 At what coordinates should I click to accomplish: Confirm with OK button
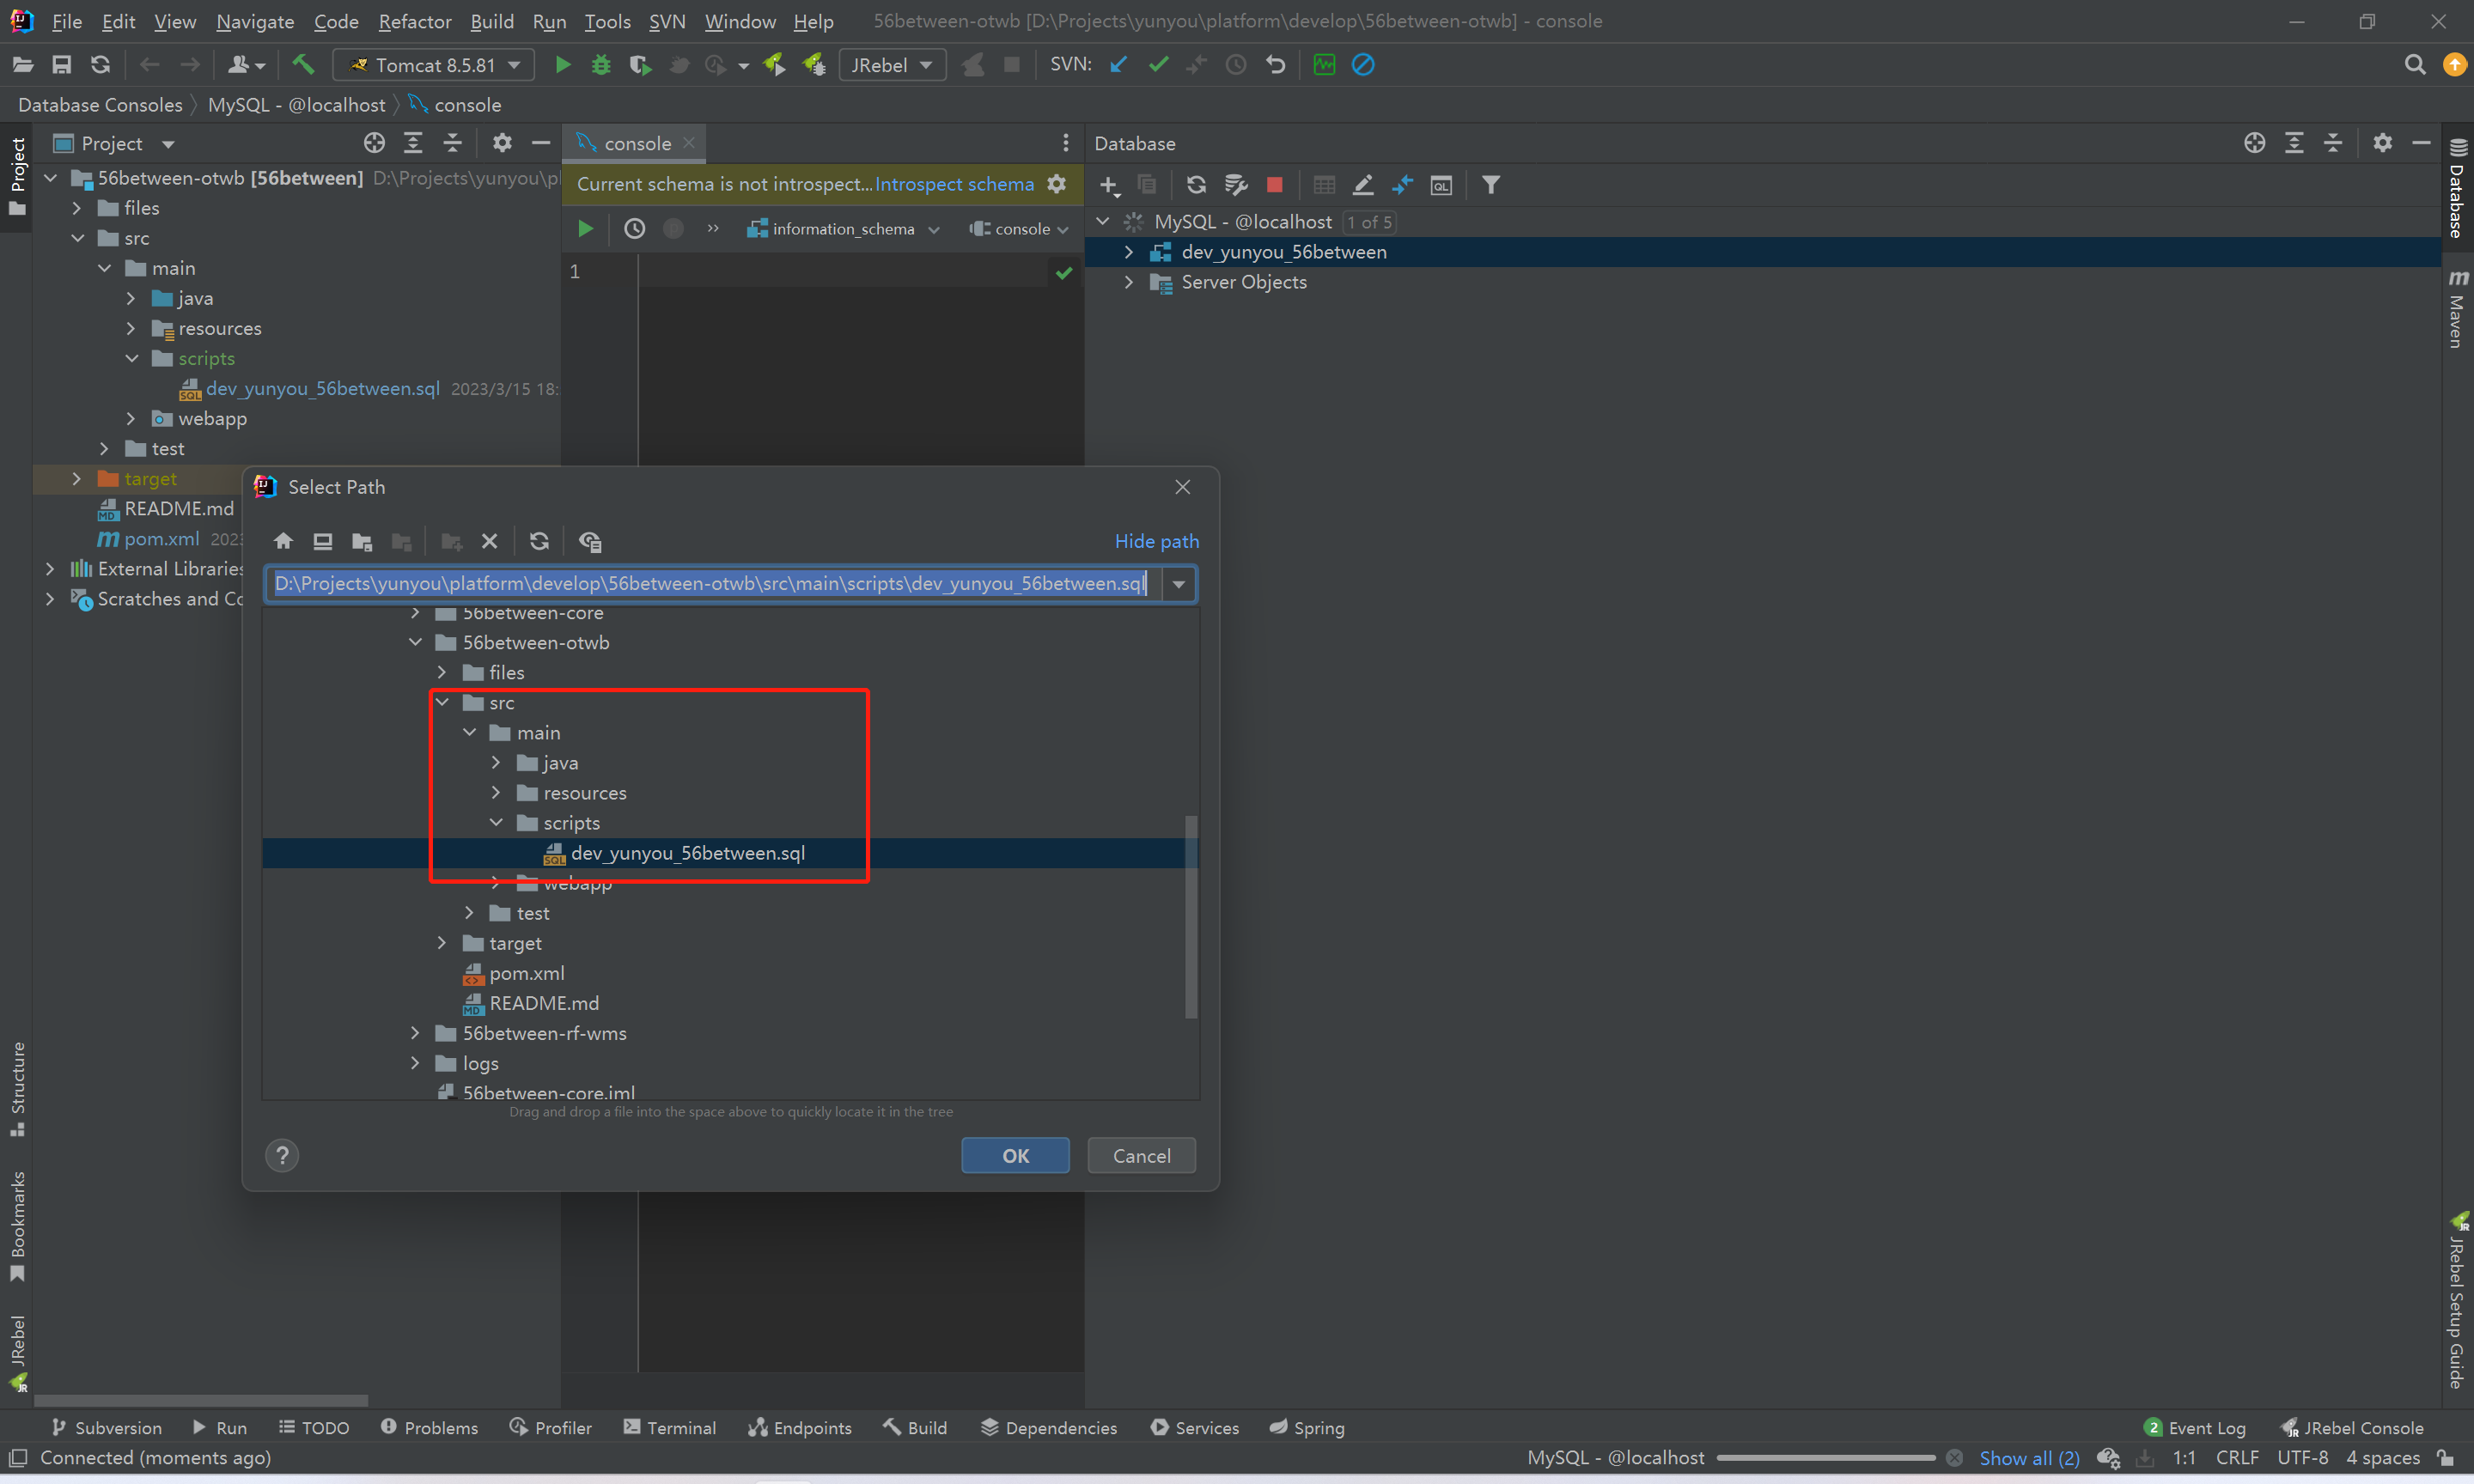[x=1015, y=1156]
